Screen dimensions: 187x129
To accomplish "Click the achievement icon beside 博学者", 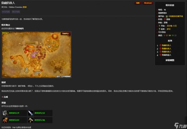I will pos(167,16).
